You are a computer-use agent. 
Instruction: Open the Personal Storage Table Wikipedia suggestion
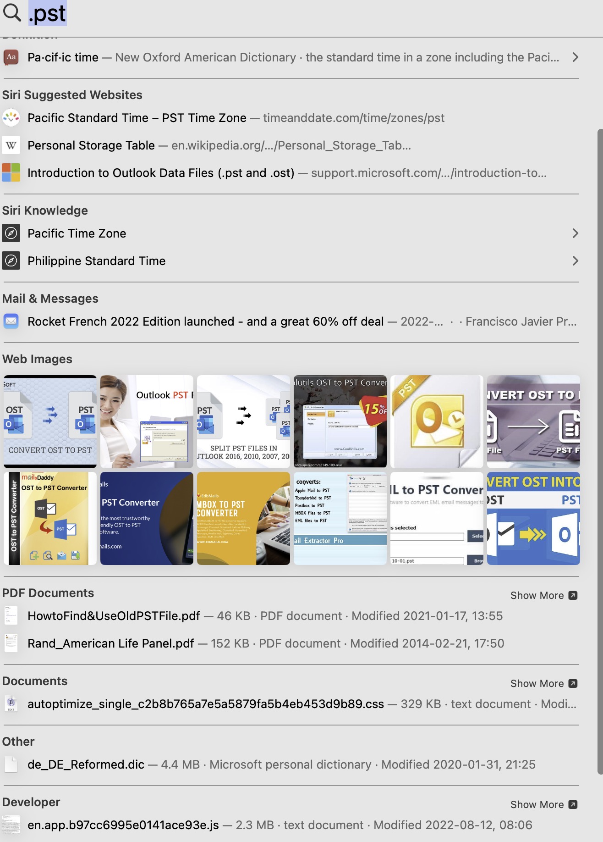(x=291, y=145)
